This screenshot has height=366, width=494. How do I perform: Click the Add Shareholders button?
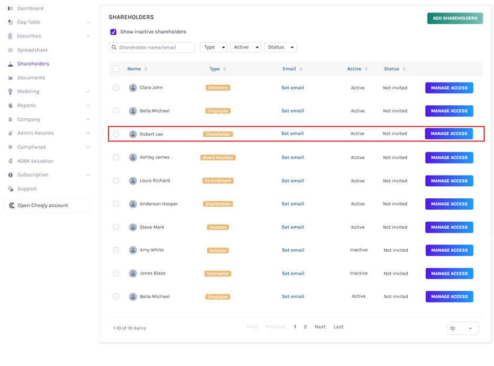[455, 18]
